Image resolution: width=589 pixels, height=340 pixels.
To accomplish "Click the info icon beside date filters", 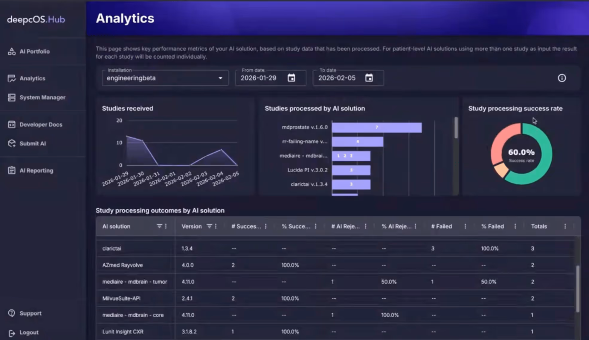I will [x=562, y=78].
